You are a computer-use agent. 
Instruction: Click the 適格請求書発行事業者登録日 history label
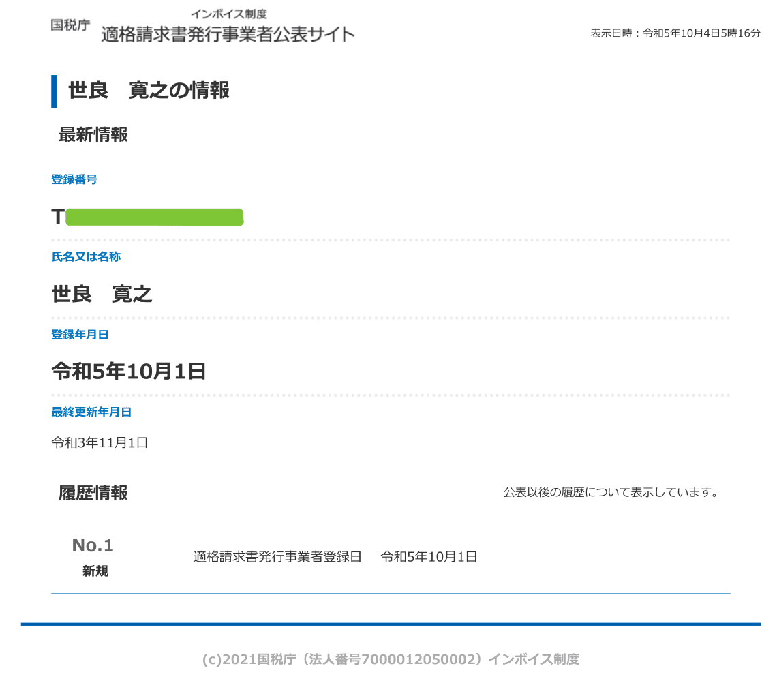(277, 556)
